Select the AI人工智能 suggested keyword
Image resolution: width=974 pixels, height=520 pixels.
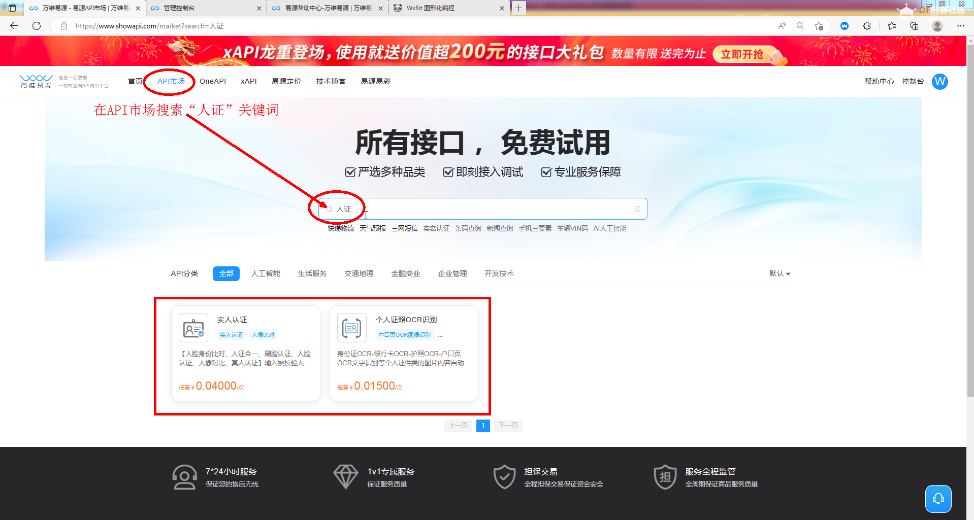point(610,228)
